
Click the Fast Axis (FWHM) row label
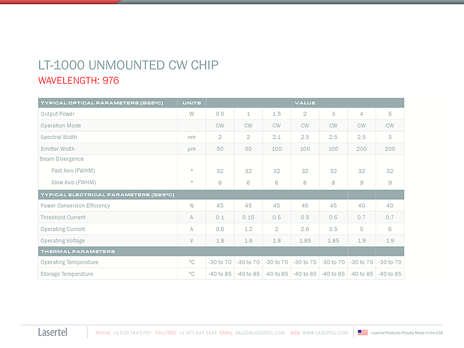[x=73, y=171]
